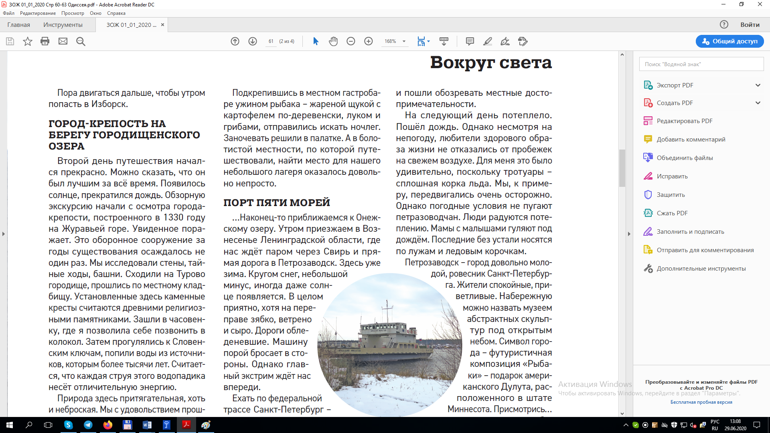Expand the Экспорт PDF options chevron
Viewport: 770px width, 433px height.
click(758, 85)
